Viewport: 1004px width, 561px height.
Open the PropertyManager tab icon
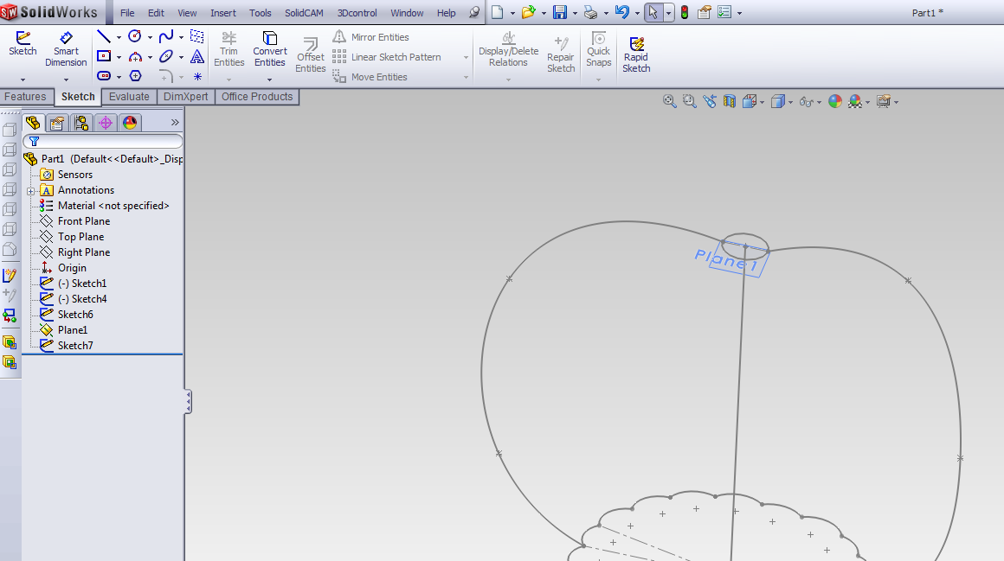57,123
